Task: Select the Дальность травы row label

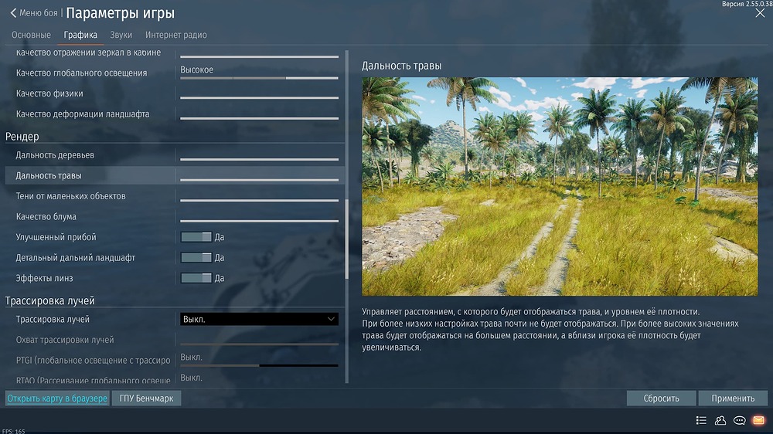Action: coord(49,175)
